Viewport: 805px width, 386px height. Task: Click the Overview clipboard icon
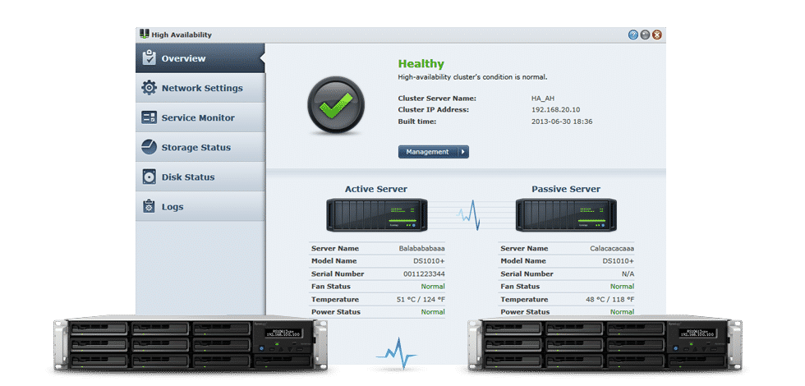coord(149,57)
